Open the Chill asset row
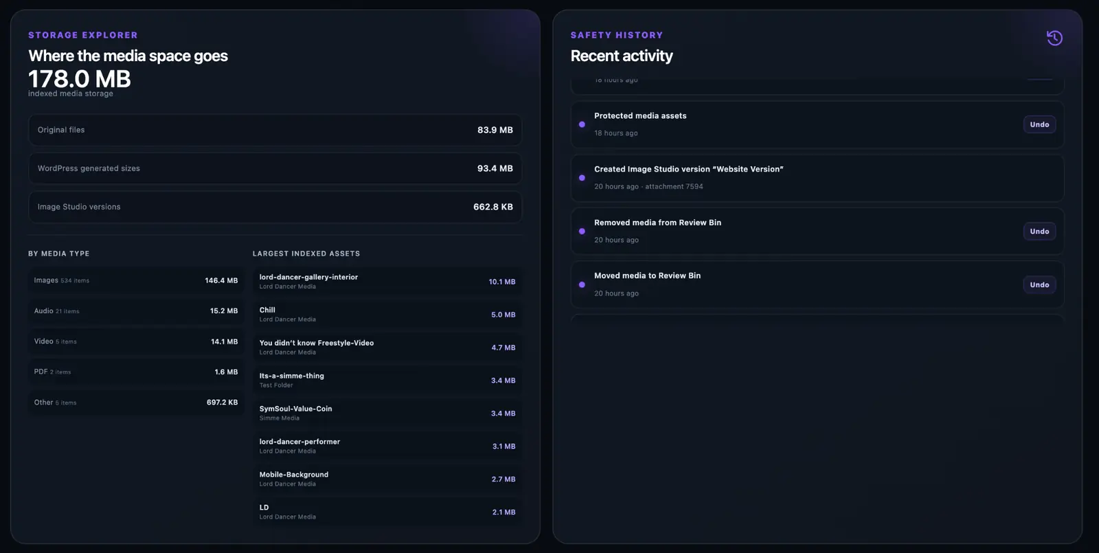1099x553 pixels. [x=387, y=315]
